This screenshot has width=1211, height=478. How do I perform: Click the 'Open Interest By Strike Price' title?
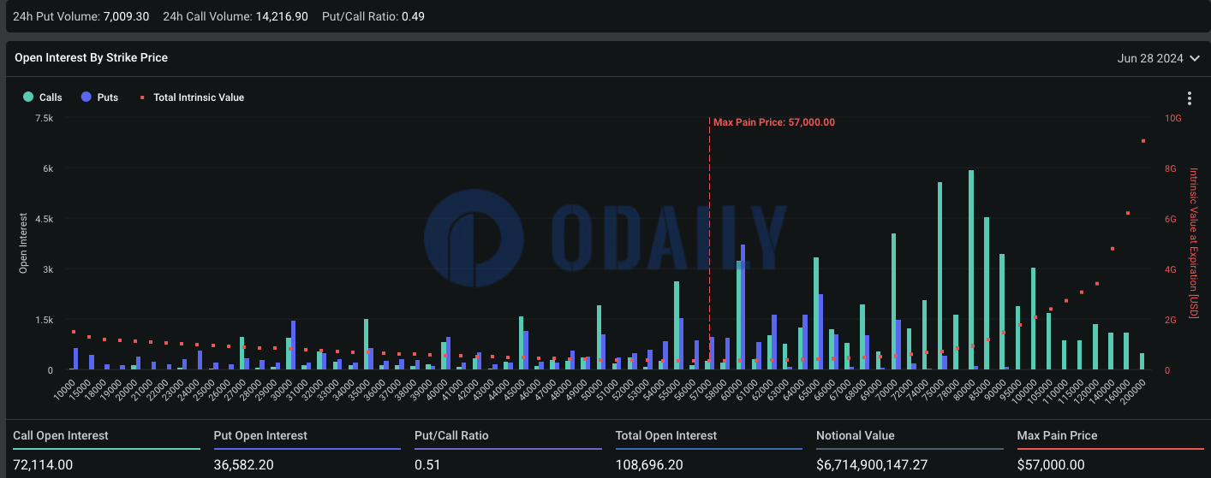(x=91, y=58)
